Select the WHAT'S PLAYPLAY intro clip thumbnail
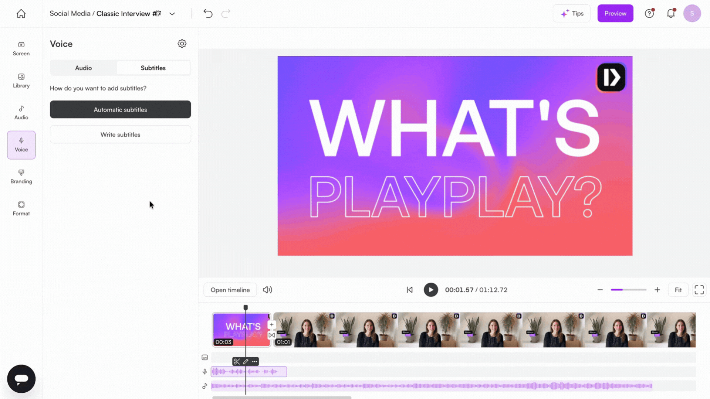This screenshot has height=399, width=710. click(241, 330)
